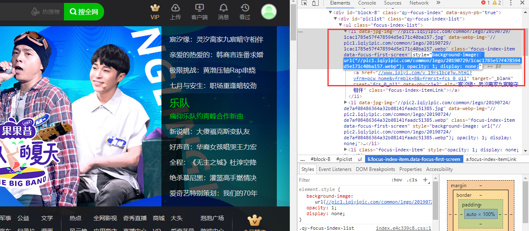Open the highlighted 痛仰乐队约青峰合作新曲 item
Viewport: 529px width, 231px height.
click(206, 116)
